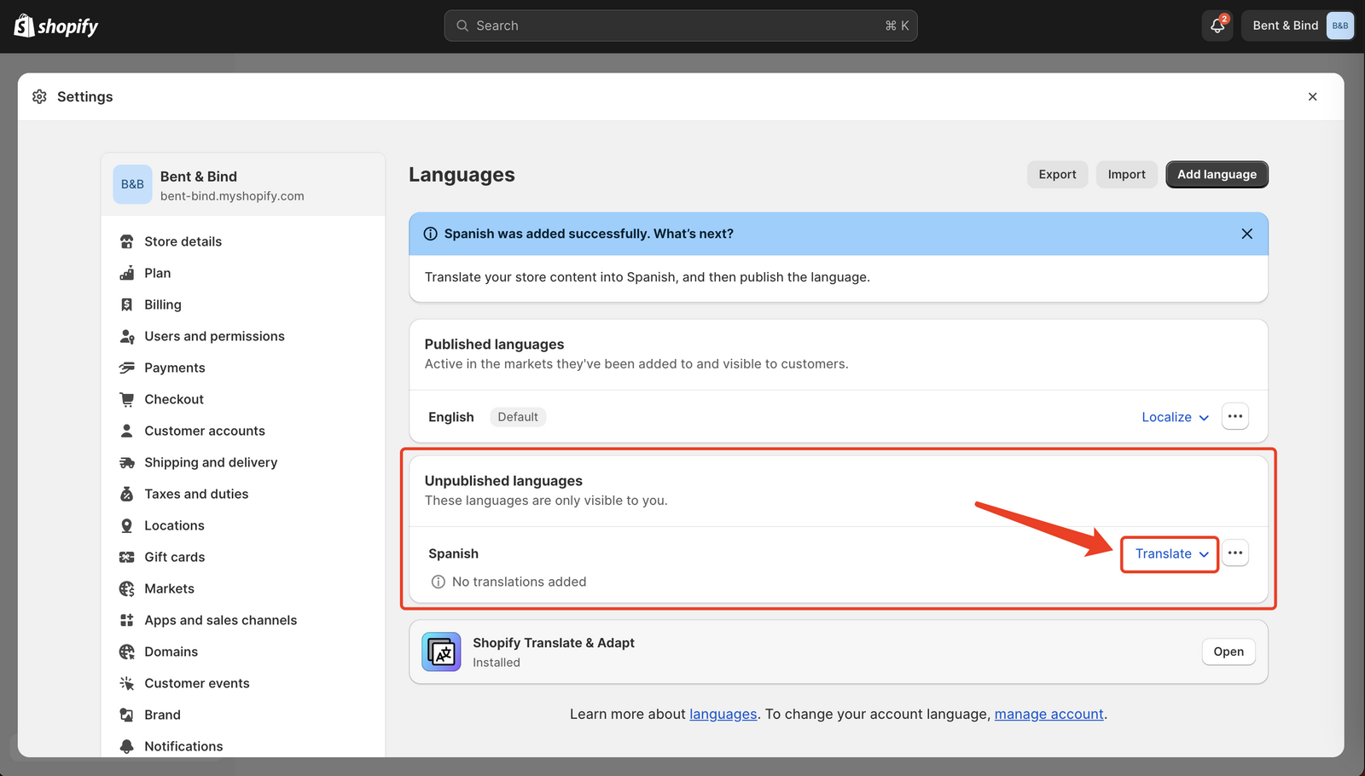Open the three-dot menu for Spanish

coord(1234,553)
